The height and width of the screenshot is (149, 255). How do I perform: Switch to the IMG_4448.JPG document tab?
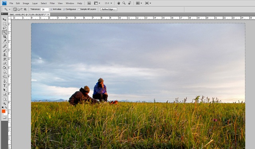(x=28, y=15)
